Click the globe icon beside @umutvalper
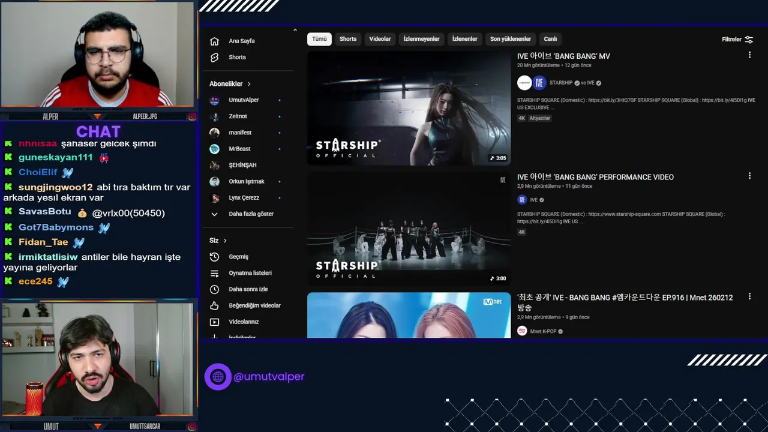Screen dimensions: 768x432 (x=218, y=377)
